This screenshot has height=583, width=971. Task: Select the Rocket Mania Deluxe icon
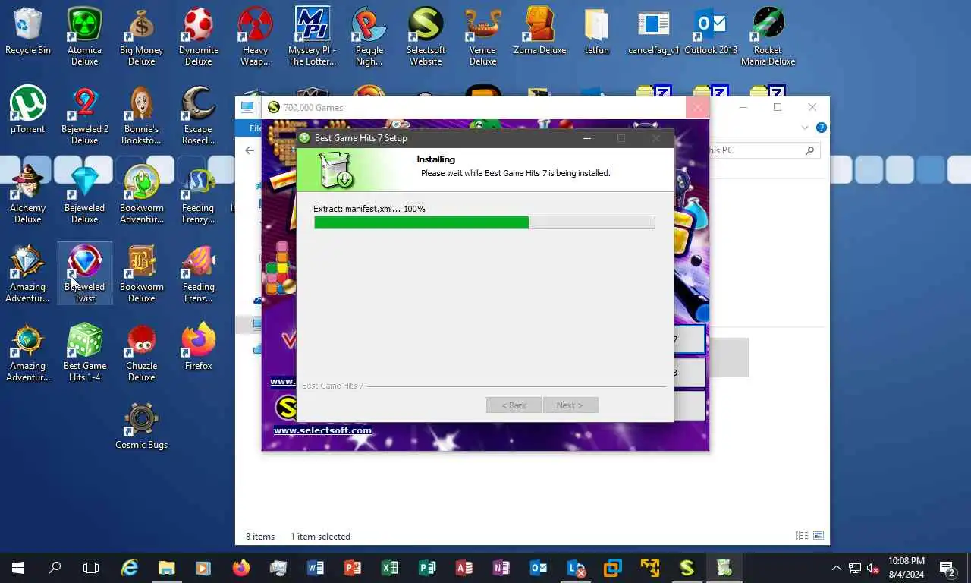[x=768, y=36]
